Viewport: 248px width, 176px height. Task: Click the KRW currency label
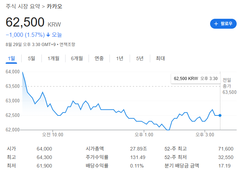pos(54,24)
